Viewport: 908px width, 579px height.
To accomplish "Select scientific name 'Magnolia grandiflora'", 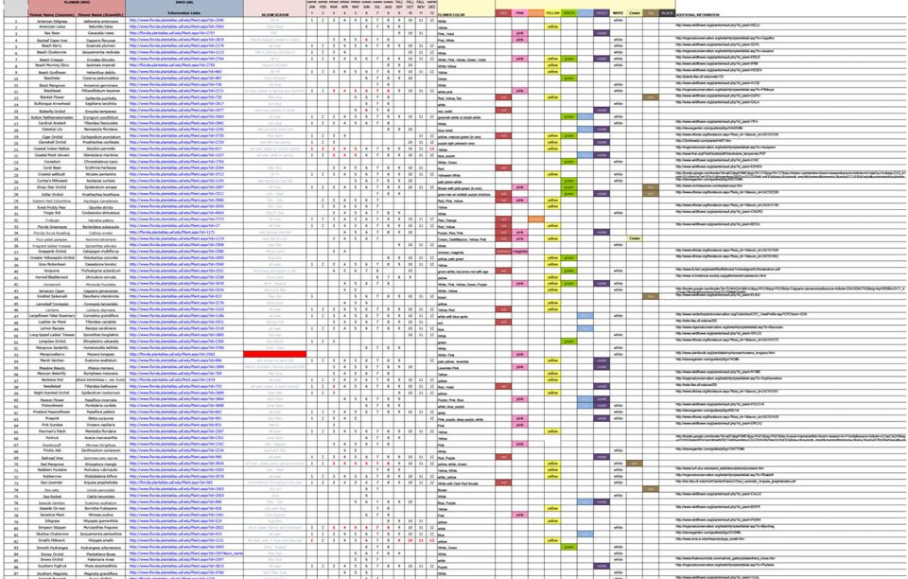I will (101, 573).
